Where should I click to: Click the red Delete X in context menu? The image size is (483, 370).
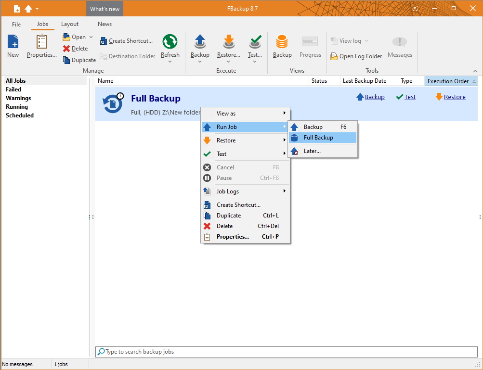207,226
